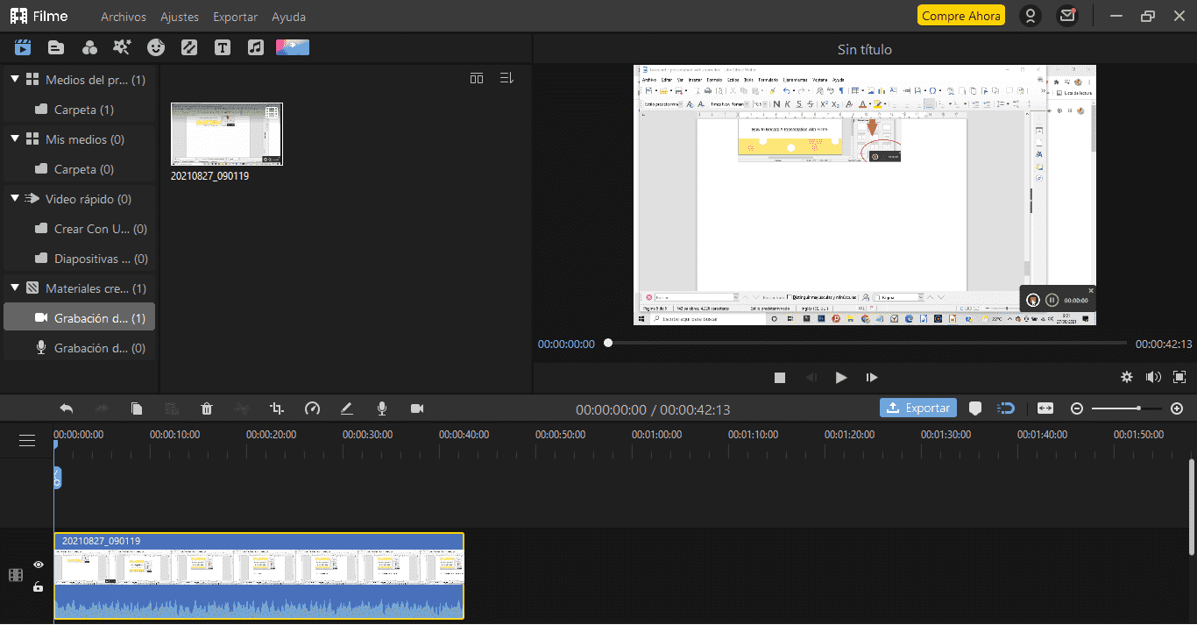Image resolution: width=1197 pixels, height=625 pixels.
Task: Open the messages envelope icon
Action: tap(1066, 16)
